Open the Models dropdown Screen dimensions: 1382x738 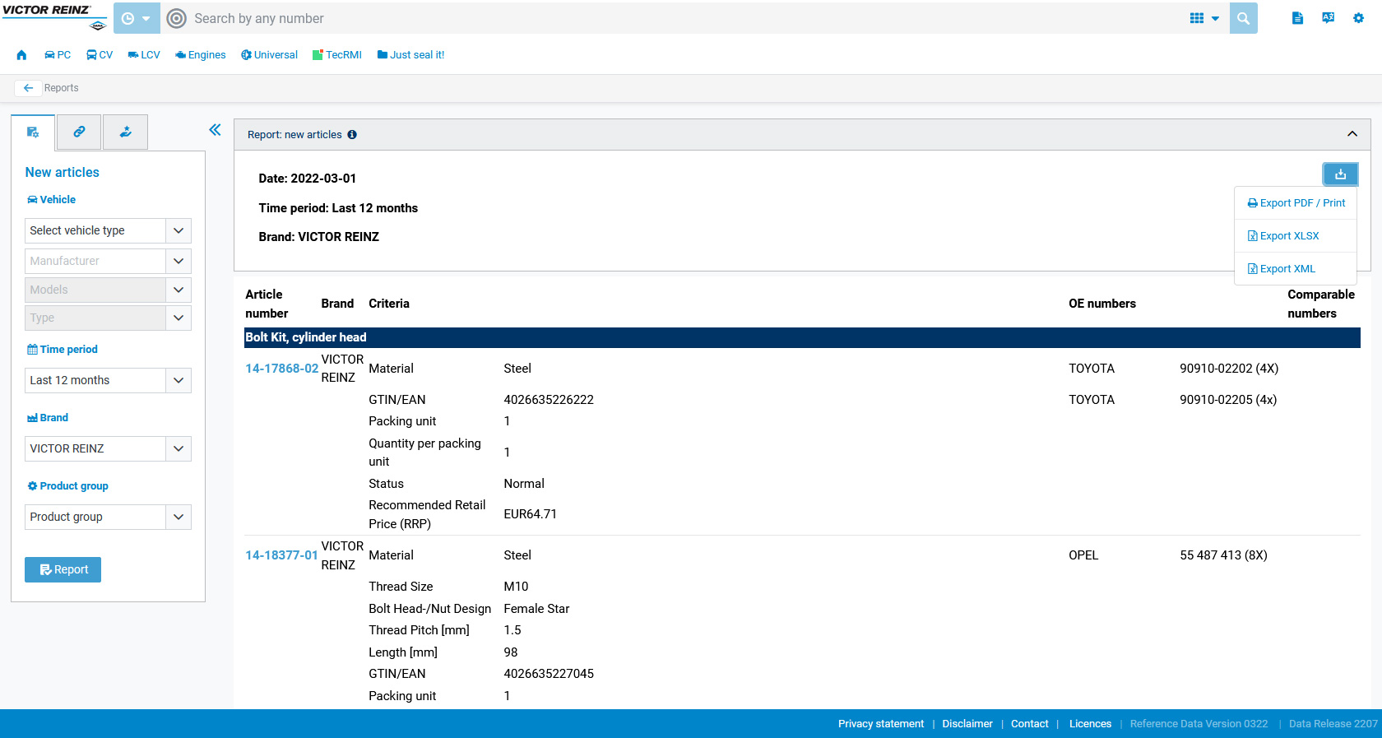tap(108, 290)
